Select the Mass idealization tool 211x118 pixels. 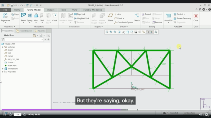pyautogui.click(x=36, y=17)
